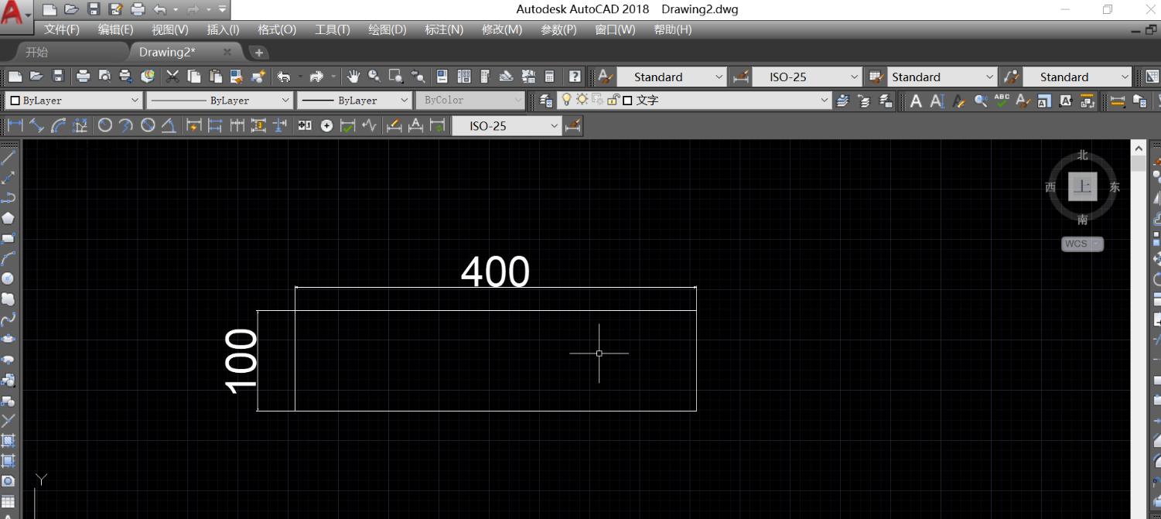The image size is (1161, 519).
Task: Click 上 face on the ViewCube
Action: coord(1083,186)
